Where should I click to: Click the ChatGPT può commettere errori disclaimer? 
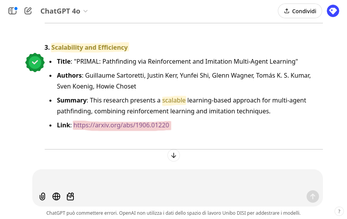pyautogui.click(x=173, y=213)
